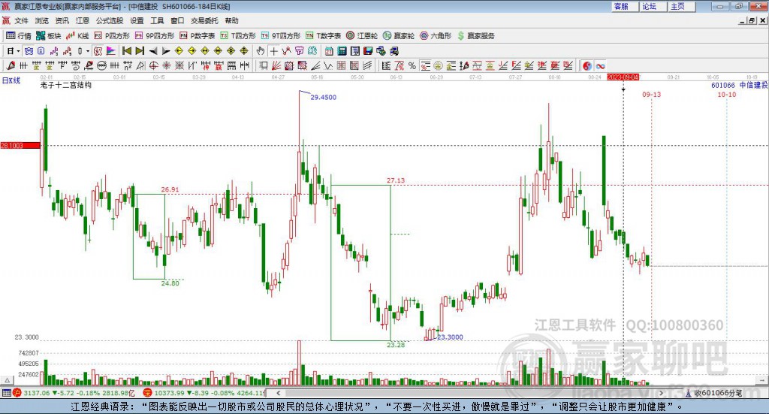Screen dimensions: 769x414
Task: Open the T数字表 time table
Action: tap(323, 36)
